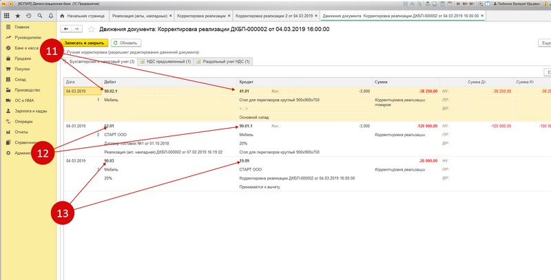This screenshot has width=551, height=280.
Task: Open the Главное section
Action: (x=22, y=27)
